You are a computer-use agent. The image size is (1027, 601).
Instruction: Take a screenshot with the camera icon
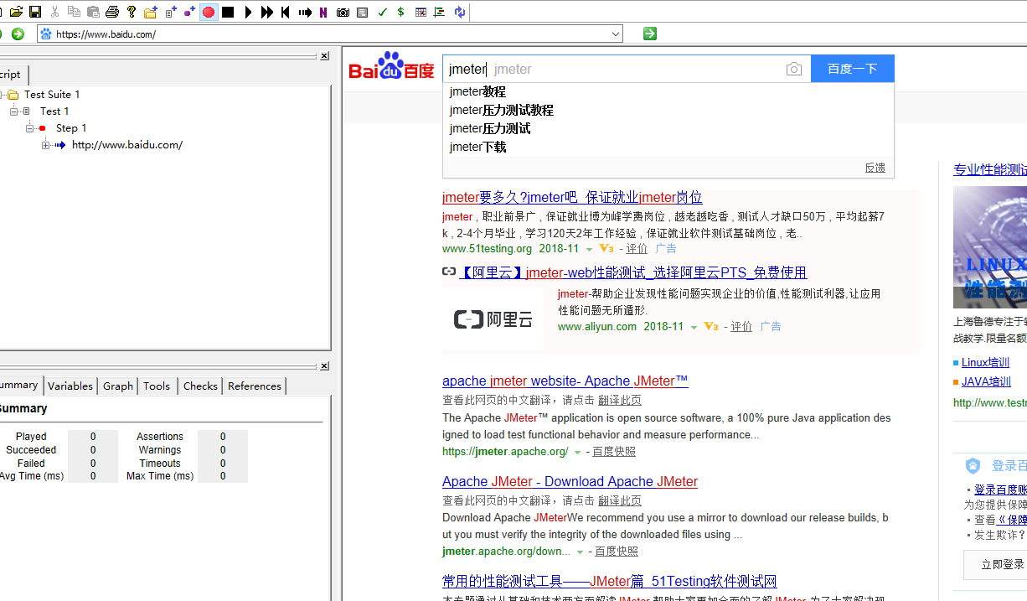tap(343, 12)
